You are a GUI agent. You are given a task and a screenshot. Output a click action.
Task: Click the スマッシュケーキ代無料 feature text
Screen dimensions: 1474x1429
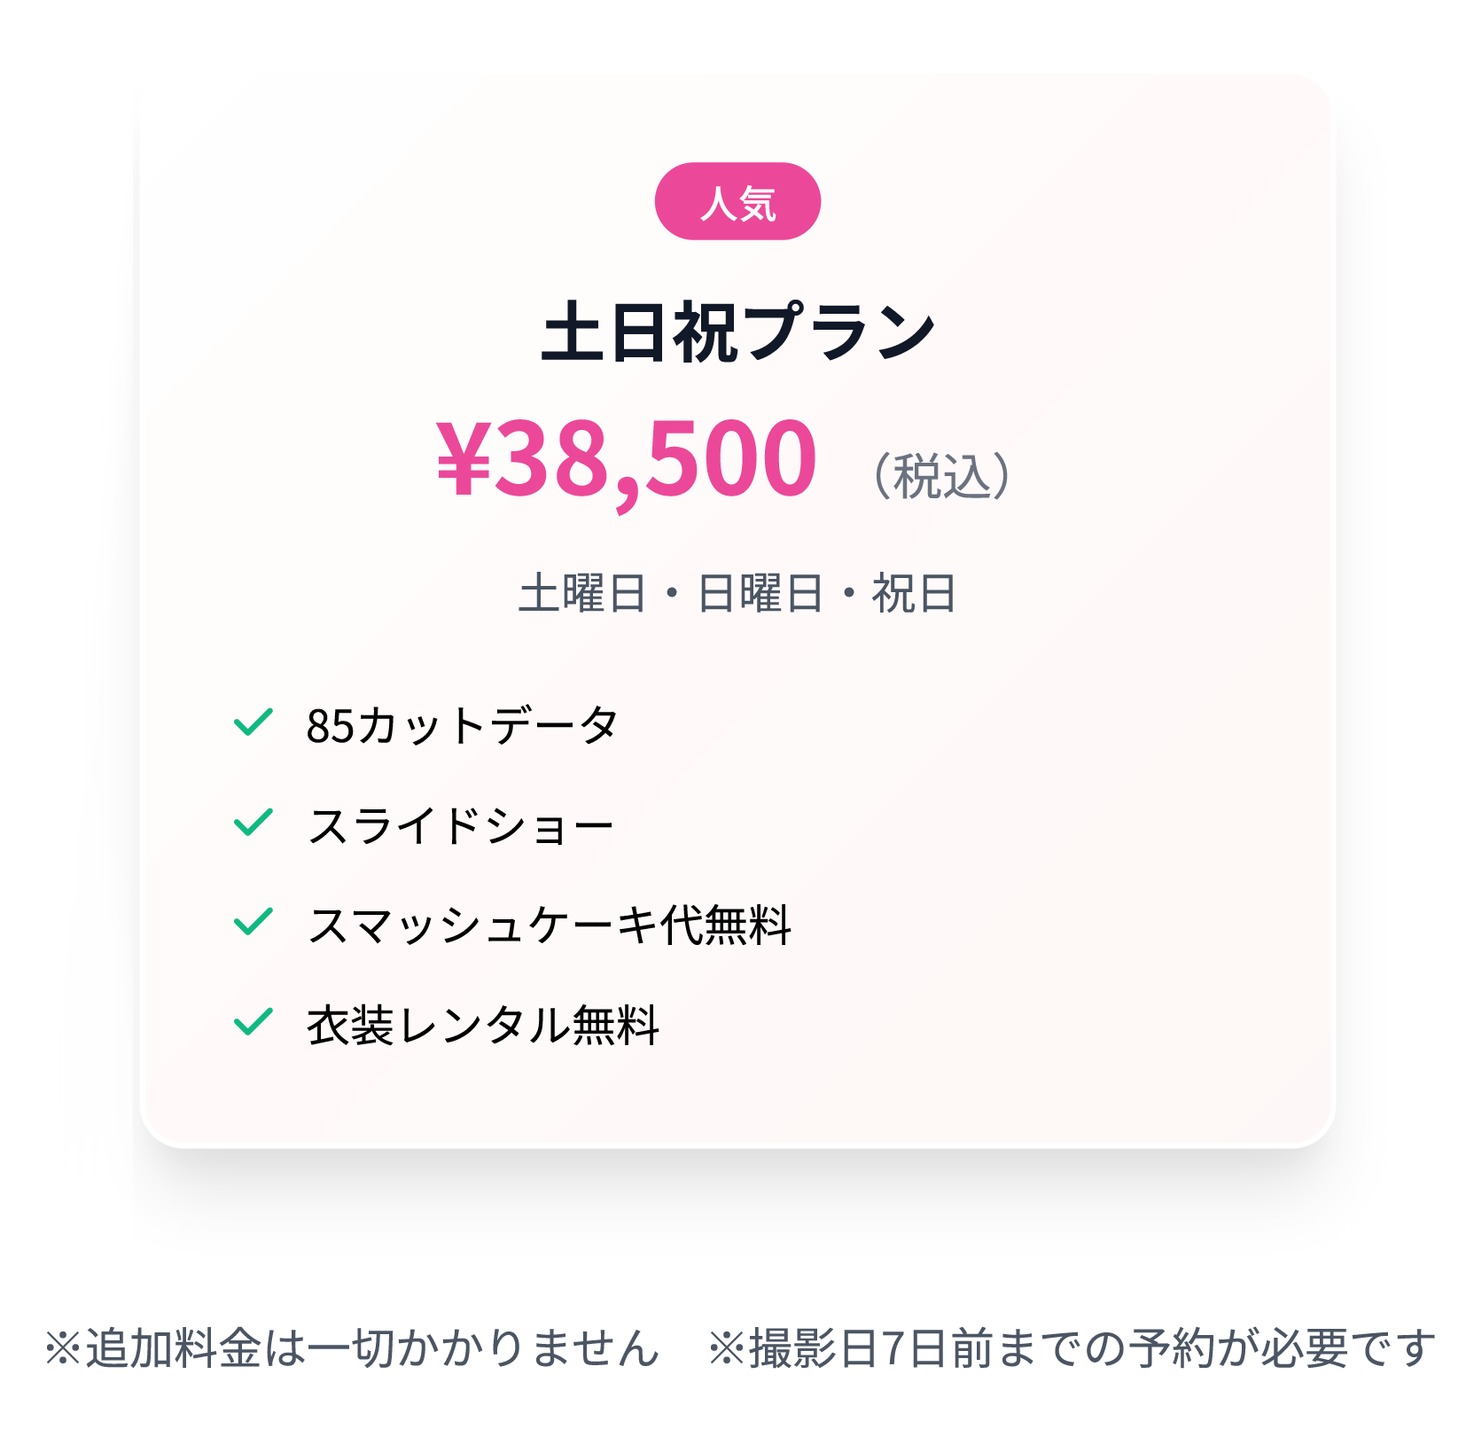549,925
